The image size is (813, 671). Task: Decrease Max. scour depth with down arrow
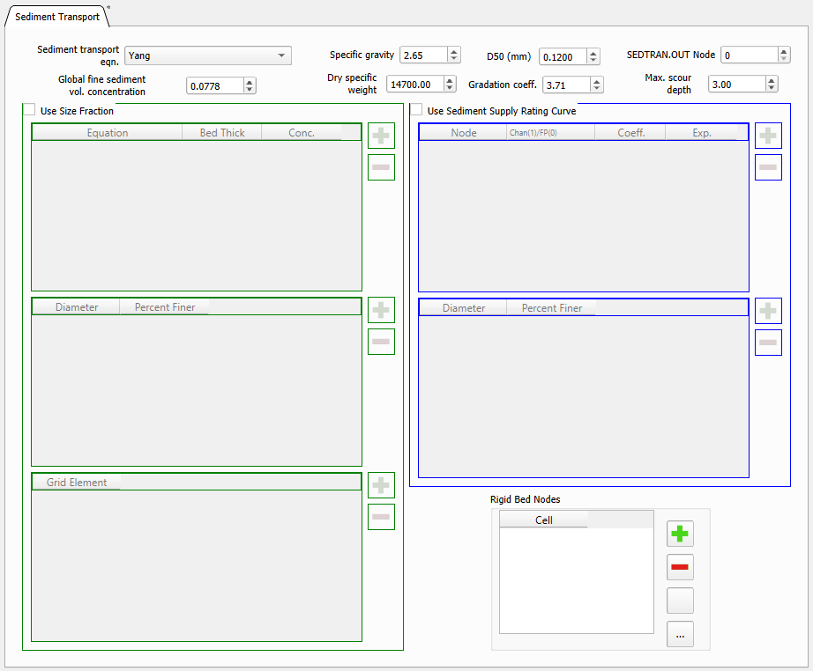tap(772, 88)
